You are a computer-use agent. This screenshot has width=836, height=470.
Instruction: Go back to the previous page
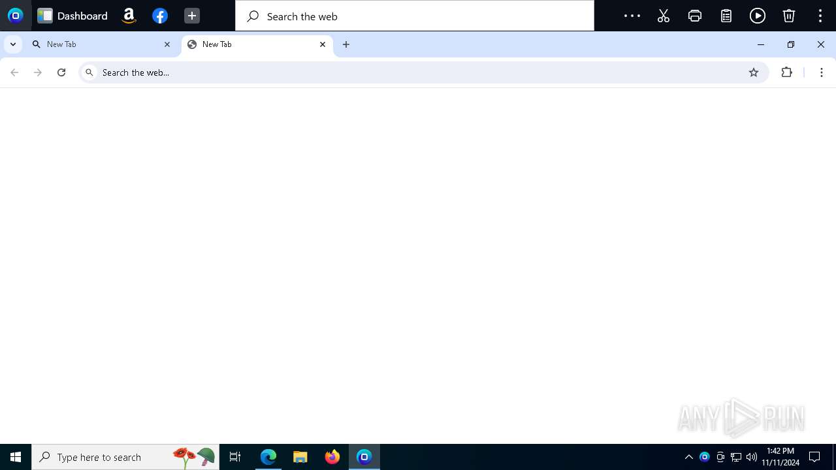pyautogui.click(x=14, y=72)
